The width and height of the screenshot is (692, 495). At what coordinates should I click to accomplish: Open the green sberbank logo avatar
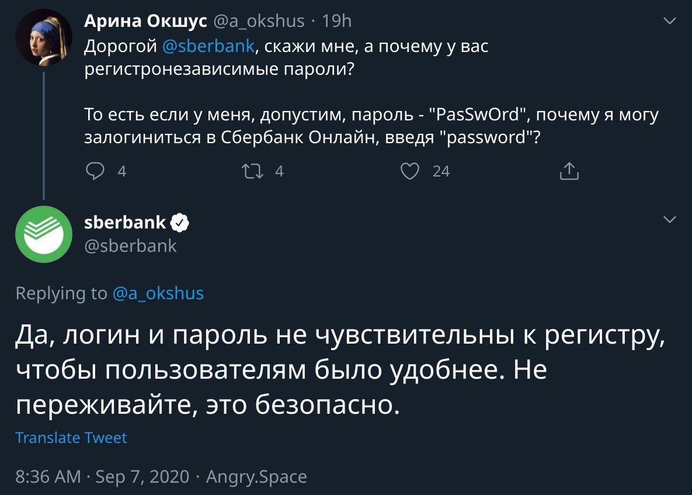pyautogui.click(x=44, y=234)
